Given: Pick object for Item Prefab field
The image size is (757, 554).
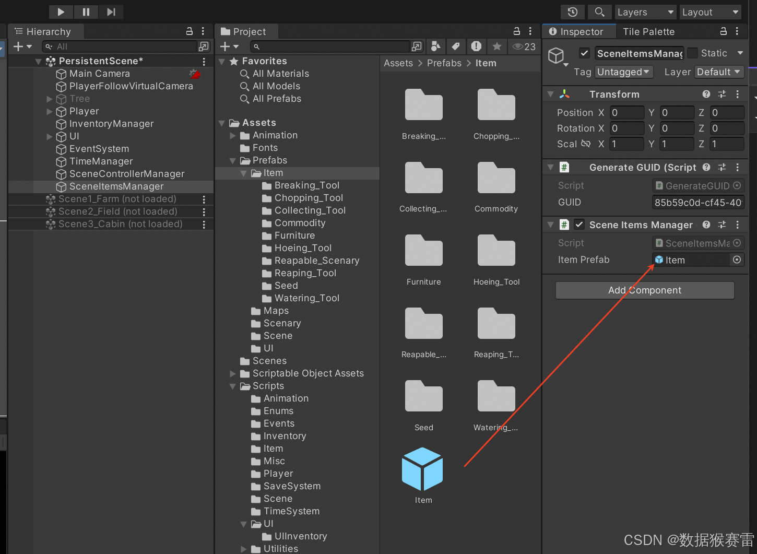Looking at the screenshot, I should 737,260.
